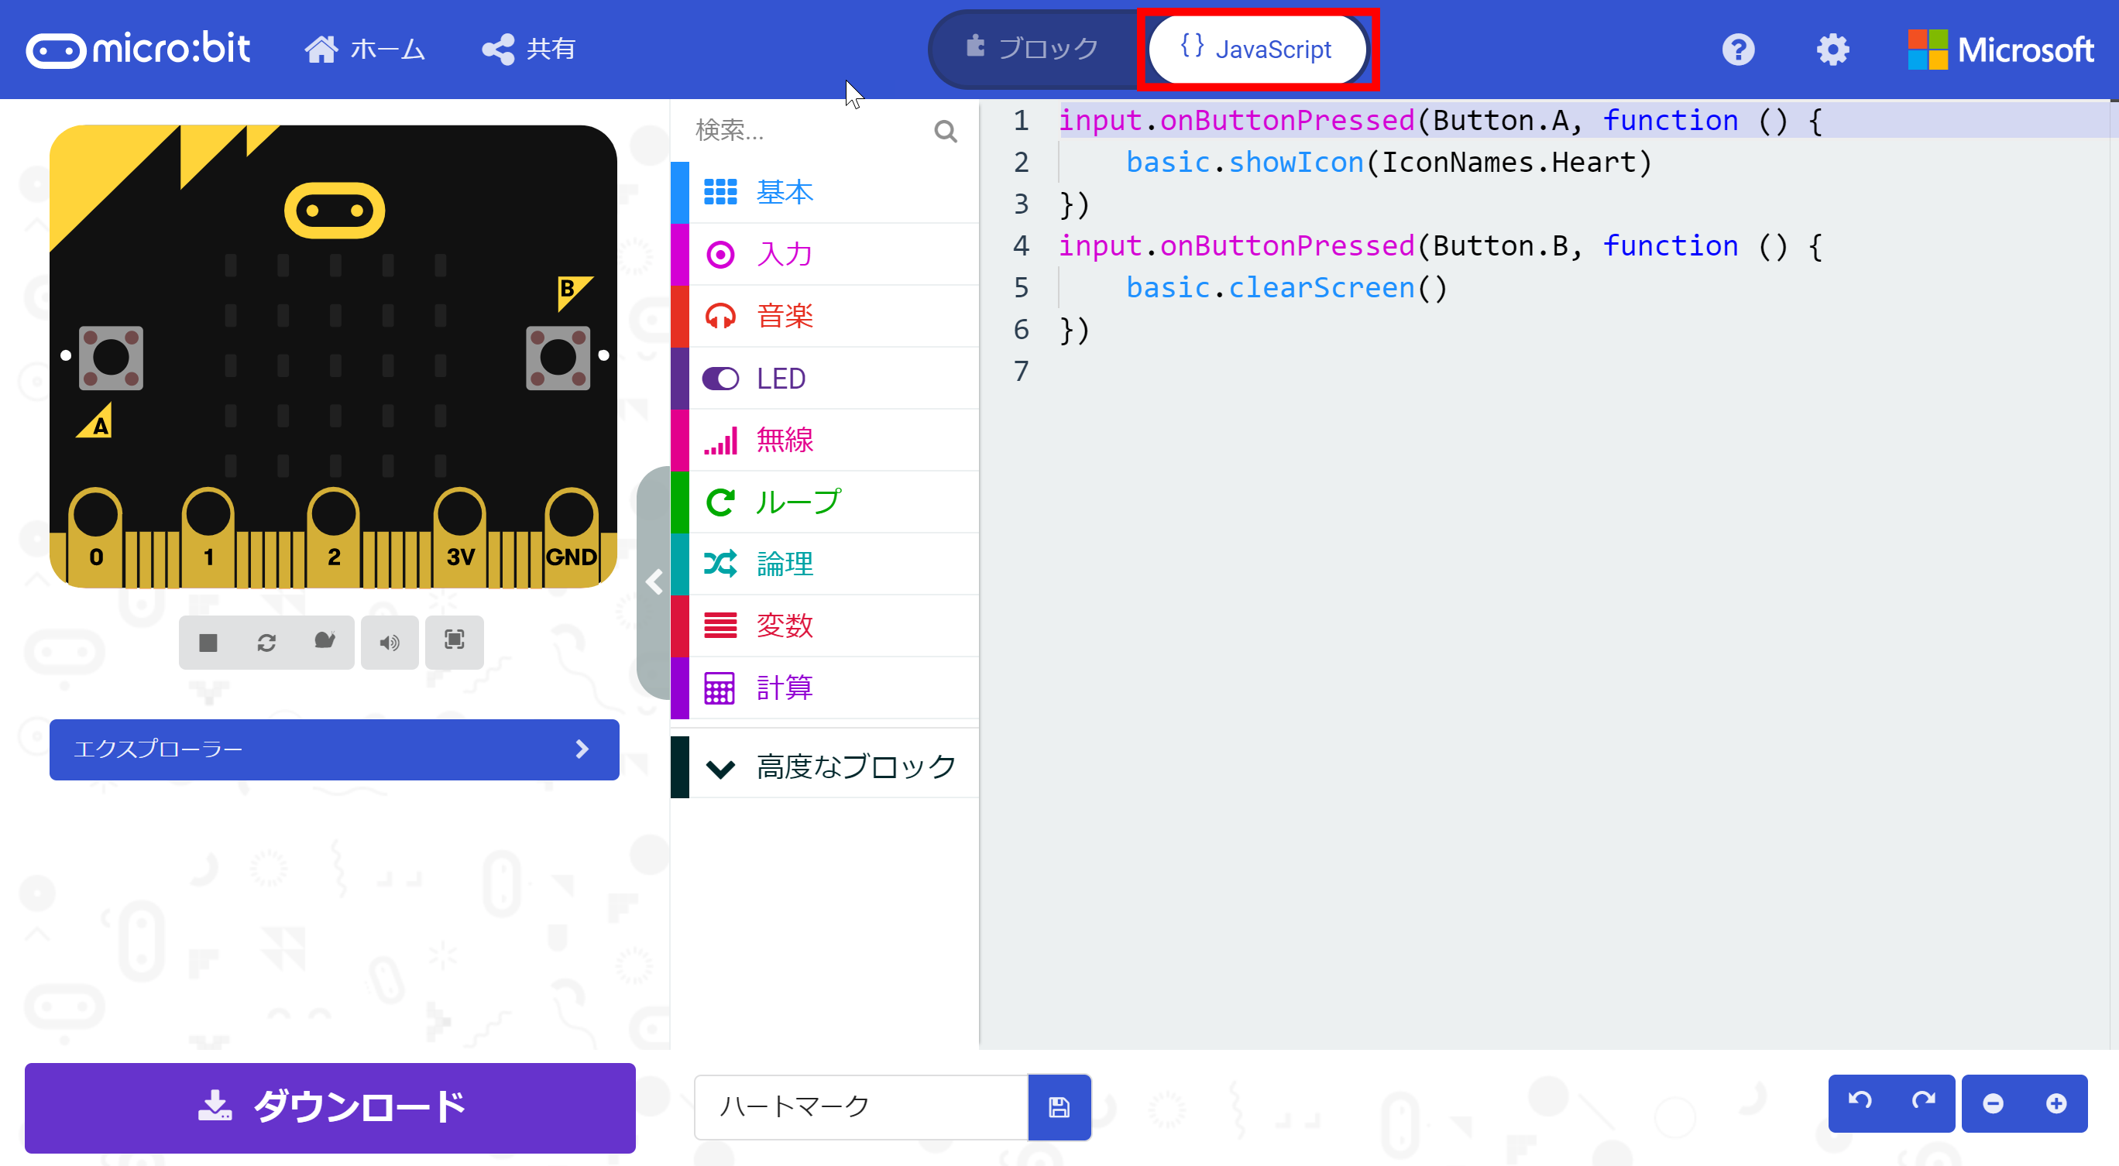This screenshot has width=2119, height=1166.
Task: Mute the simulator sound
Action: click(x=389, y=642)
